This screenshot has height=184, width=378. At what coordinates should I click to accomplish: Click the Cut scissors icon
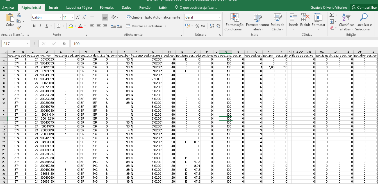(19, 15)
